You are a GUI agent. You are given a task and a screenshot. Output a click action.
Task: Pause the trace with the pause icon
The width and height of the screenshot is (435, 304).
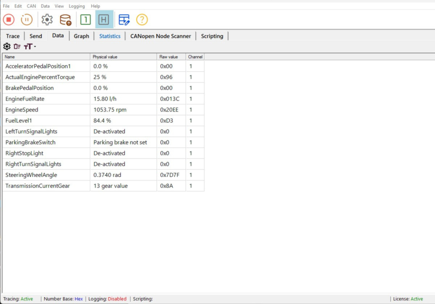tap(27, 19)
